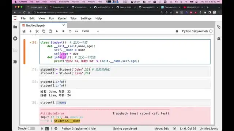Image resolution: width=234 pixels, height=131 pixels.
Task: Paste cells from clipboard icon
Action: 50,31
